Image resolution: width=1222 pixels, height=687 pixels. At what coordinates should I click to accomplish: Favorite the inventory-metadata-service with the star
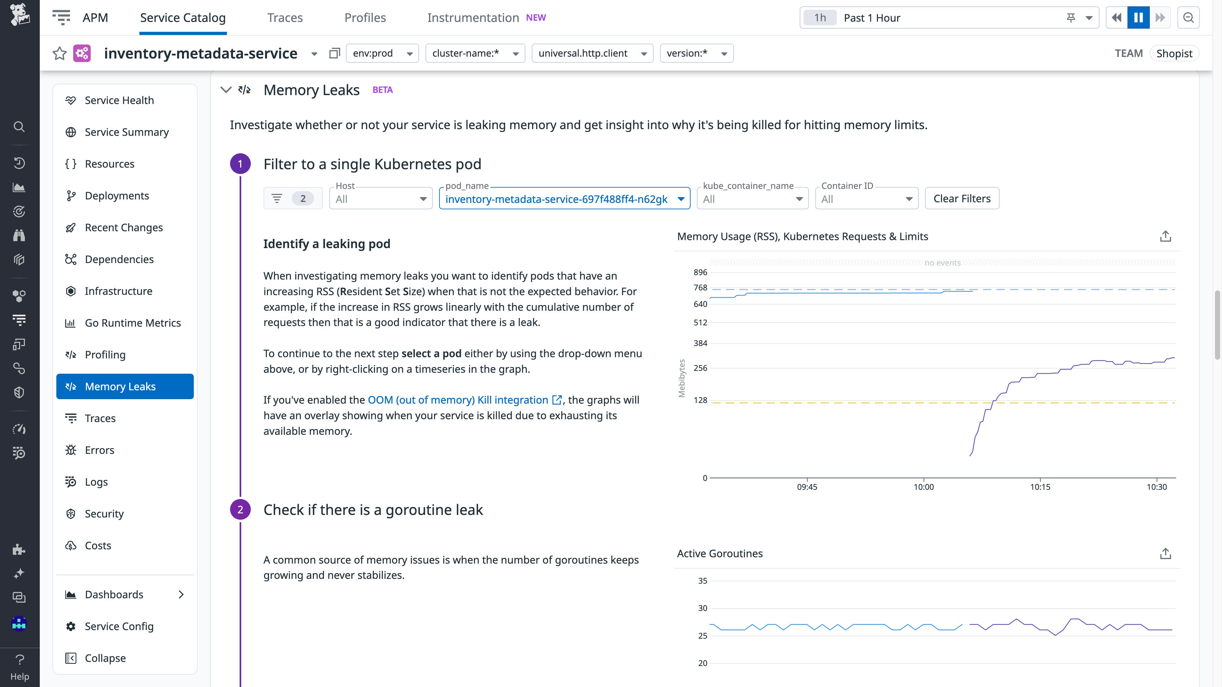(x=59, y=53)
